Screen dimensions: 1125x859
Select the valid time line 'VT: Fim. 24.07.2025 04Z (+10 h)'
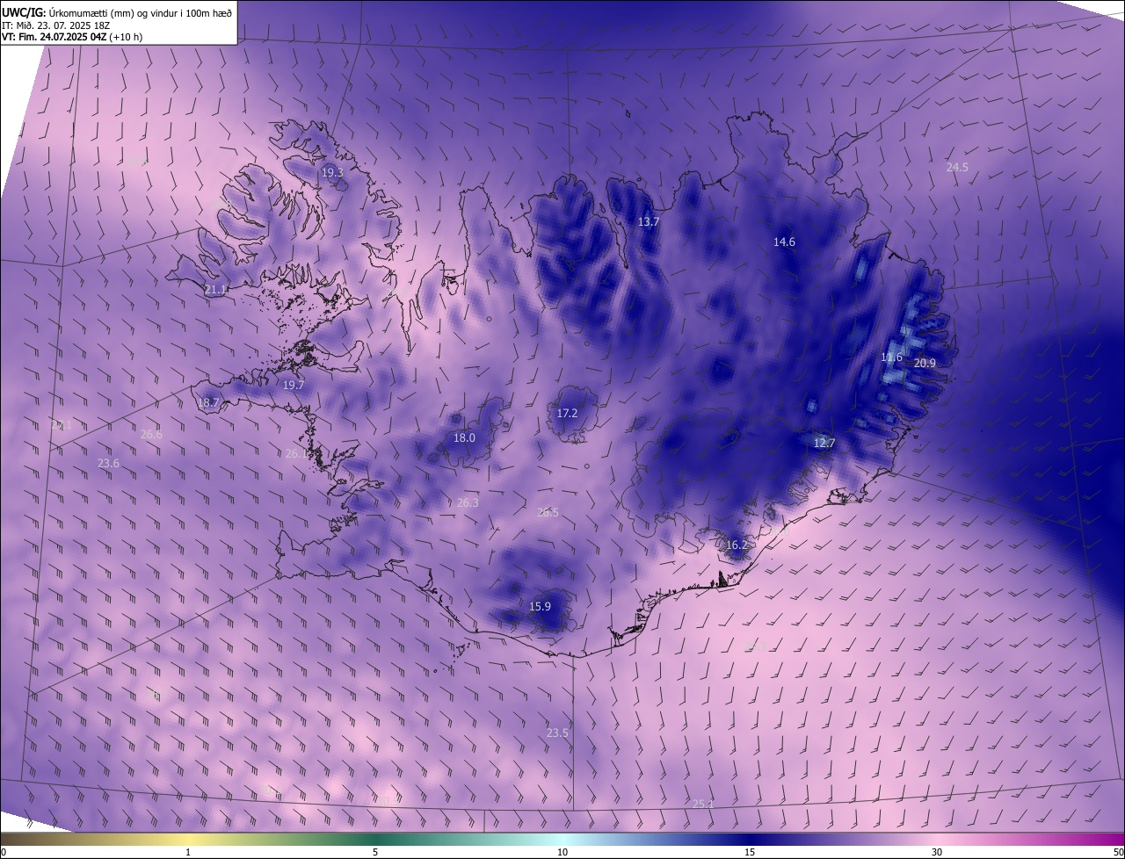pyautogui.click(x=72, y=37)
